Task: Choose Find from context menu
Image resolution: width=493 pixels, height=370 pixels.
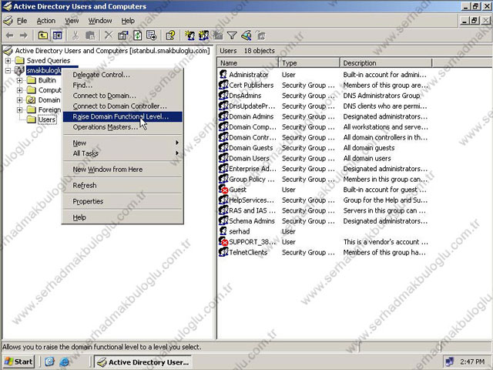Action: point(122,86)
